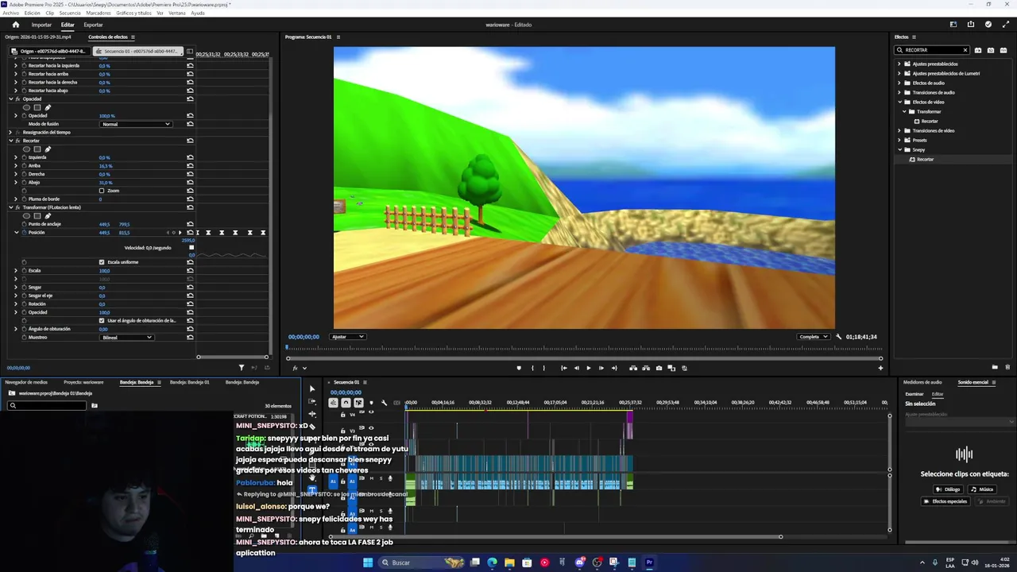1017x572 pixels.
Task: Expand the Reasignación del tiempo effect
Action: pyautogui.click(x=11, y=132)
